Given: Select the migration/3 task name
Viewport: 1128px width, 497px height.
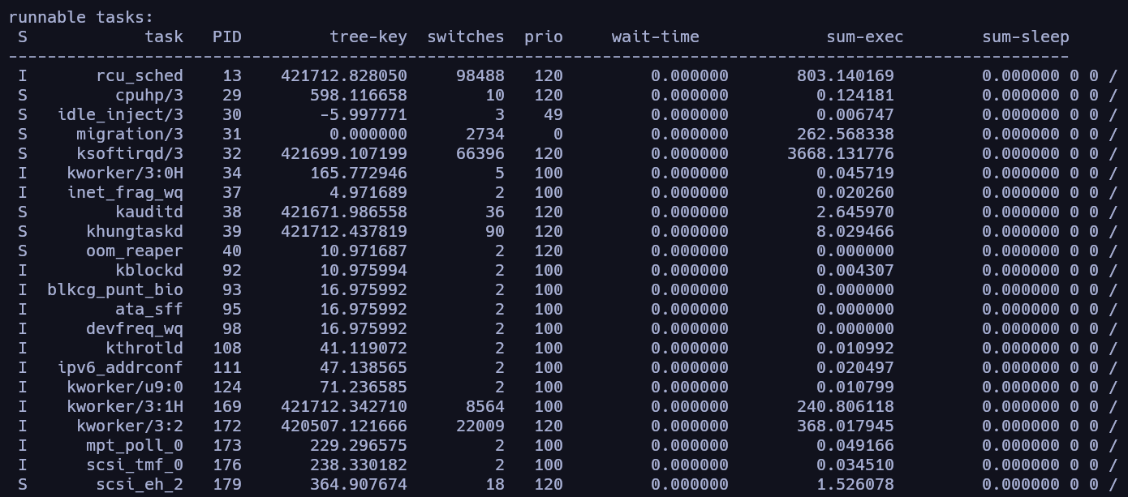Looking at the screenshot, I should [x=130, y=134].
